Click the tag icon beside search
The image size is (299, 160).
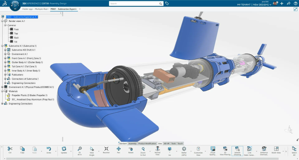click(x=167, y=3)
